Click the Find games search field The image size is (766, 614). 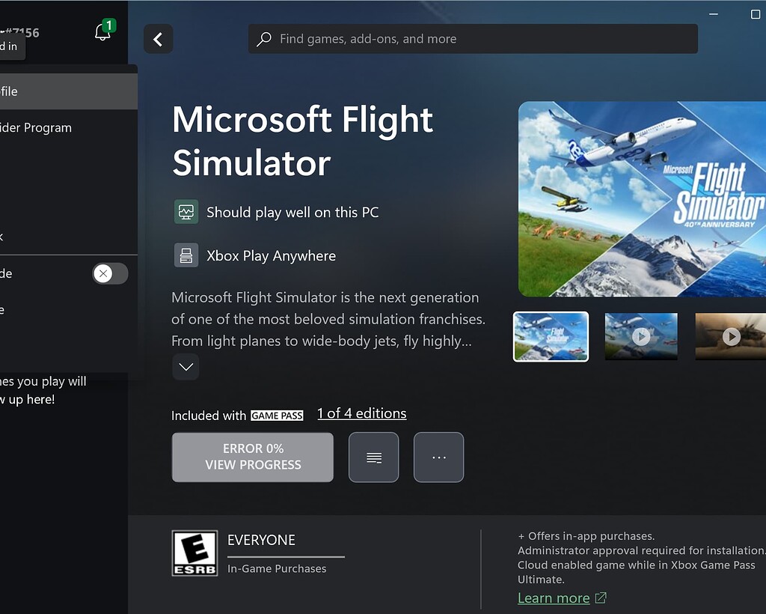pyautogui.click(x=479, y=39)
